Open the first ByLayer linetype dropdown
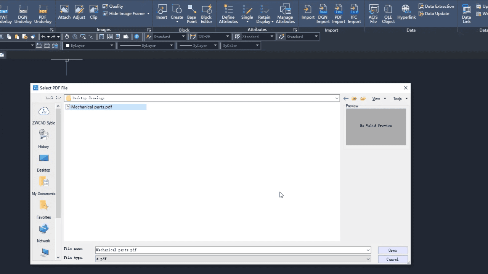Viewport: 488px width, 274px height. (171, 45)
